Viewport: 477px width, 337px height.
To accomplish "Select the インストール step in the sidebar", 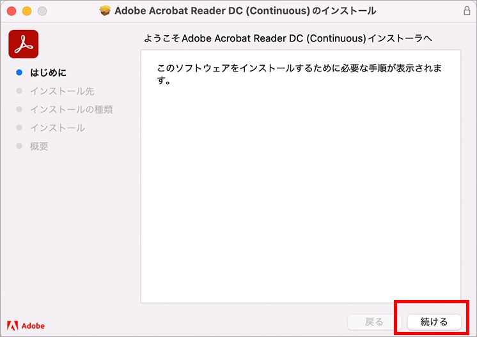I will [57, 128].
